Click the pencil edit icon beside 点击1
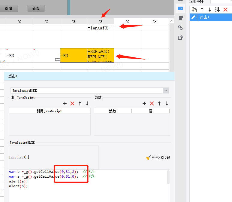 [193, 17]
